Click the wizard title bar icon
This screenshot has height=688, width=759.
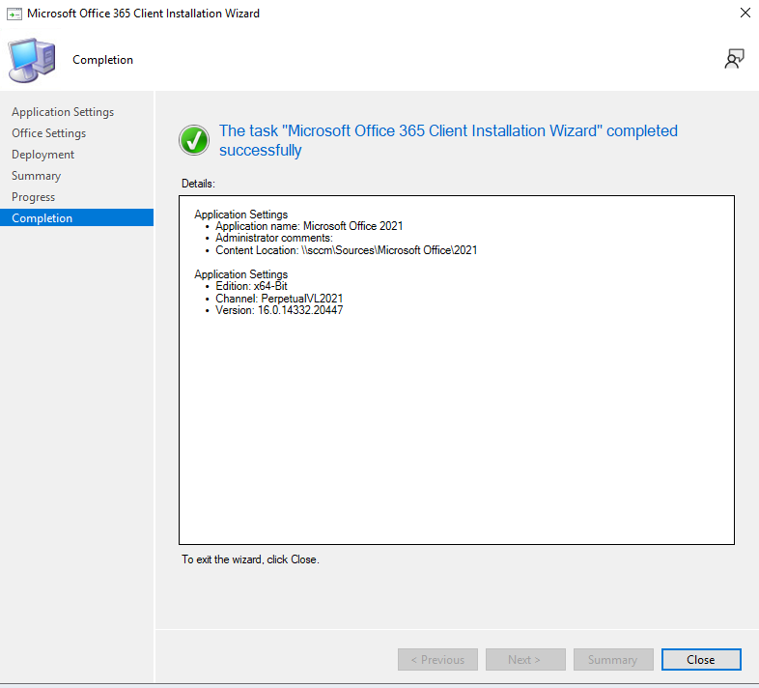click(14, 14)
